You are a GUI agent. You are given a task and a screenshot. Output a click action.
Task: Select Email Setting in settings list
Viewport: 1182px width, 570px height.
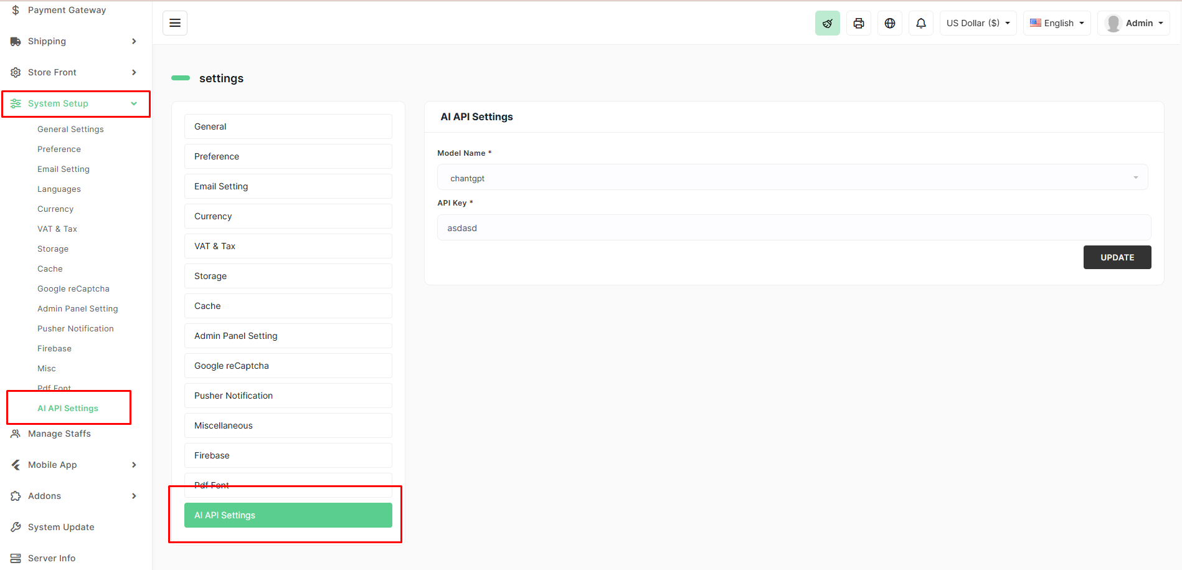pyautogui.click(x=288, y=186)
